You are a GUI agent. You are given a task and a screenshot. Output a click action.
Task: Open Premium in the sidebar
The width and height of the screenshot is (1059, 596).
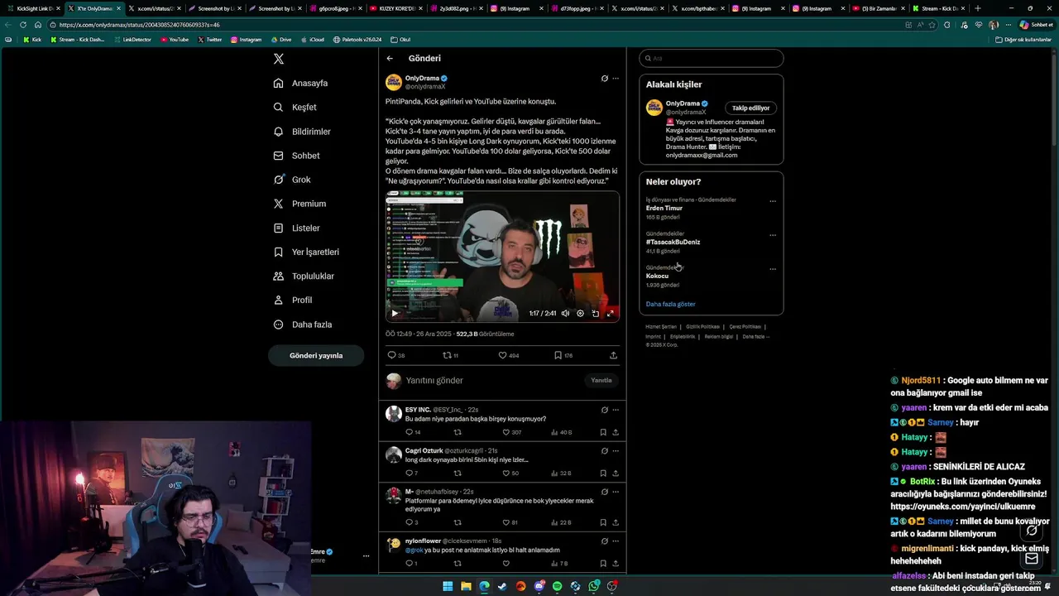(x=299, y=204)
